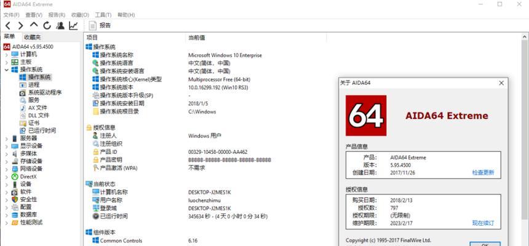The height and width of the screenshot is (246, 529).
Task: Click the scrollbar up arrow in report pane
Action: 525,37
